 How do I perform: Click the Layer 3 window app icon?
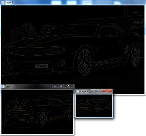77,91
